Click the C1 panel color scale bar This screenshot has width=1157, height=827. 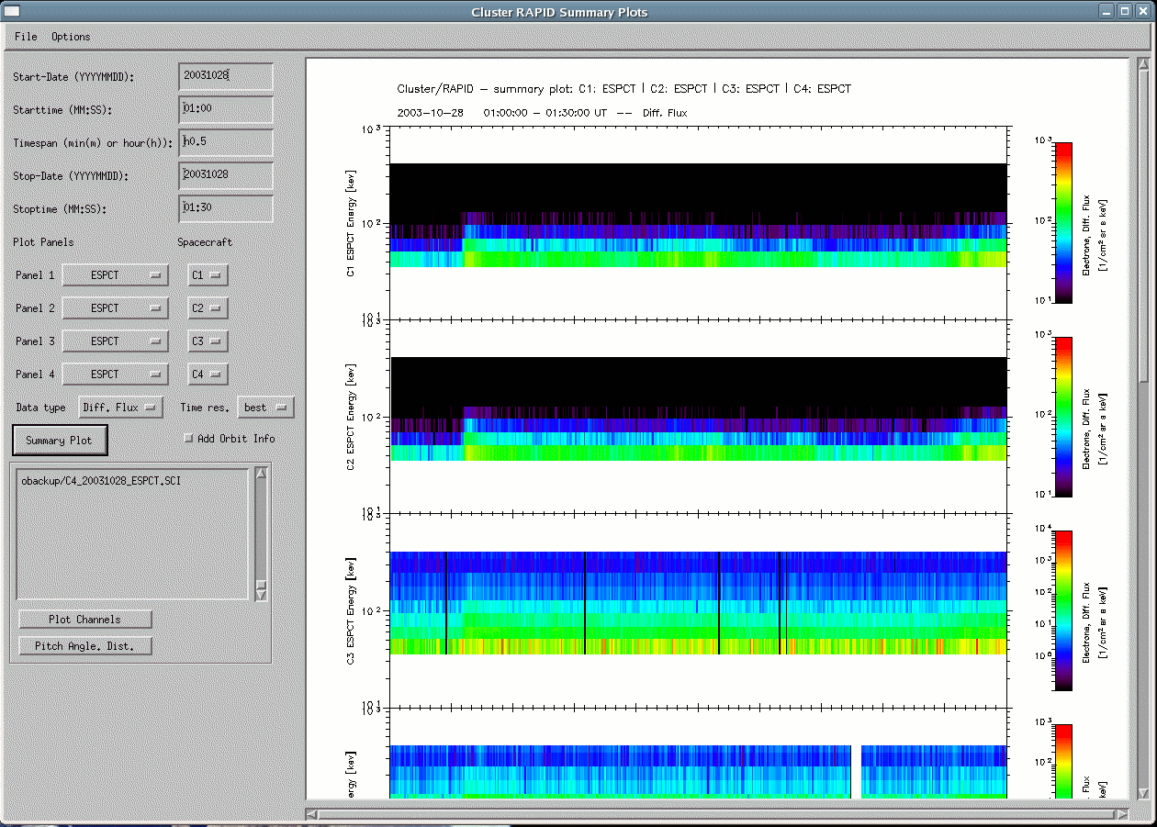(x=1063, y=222)
